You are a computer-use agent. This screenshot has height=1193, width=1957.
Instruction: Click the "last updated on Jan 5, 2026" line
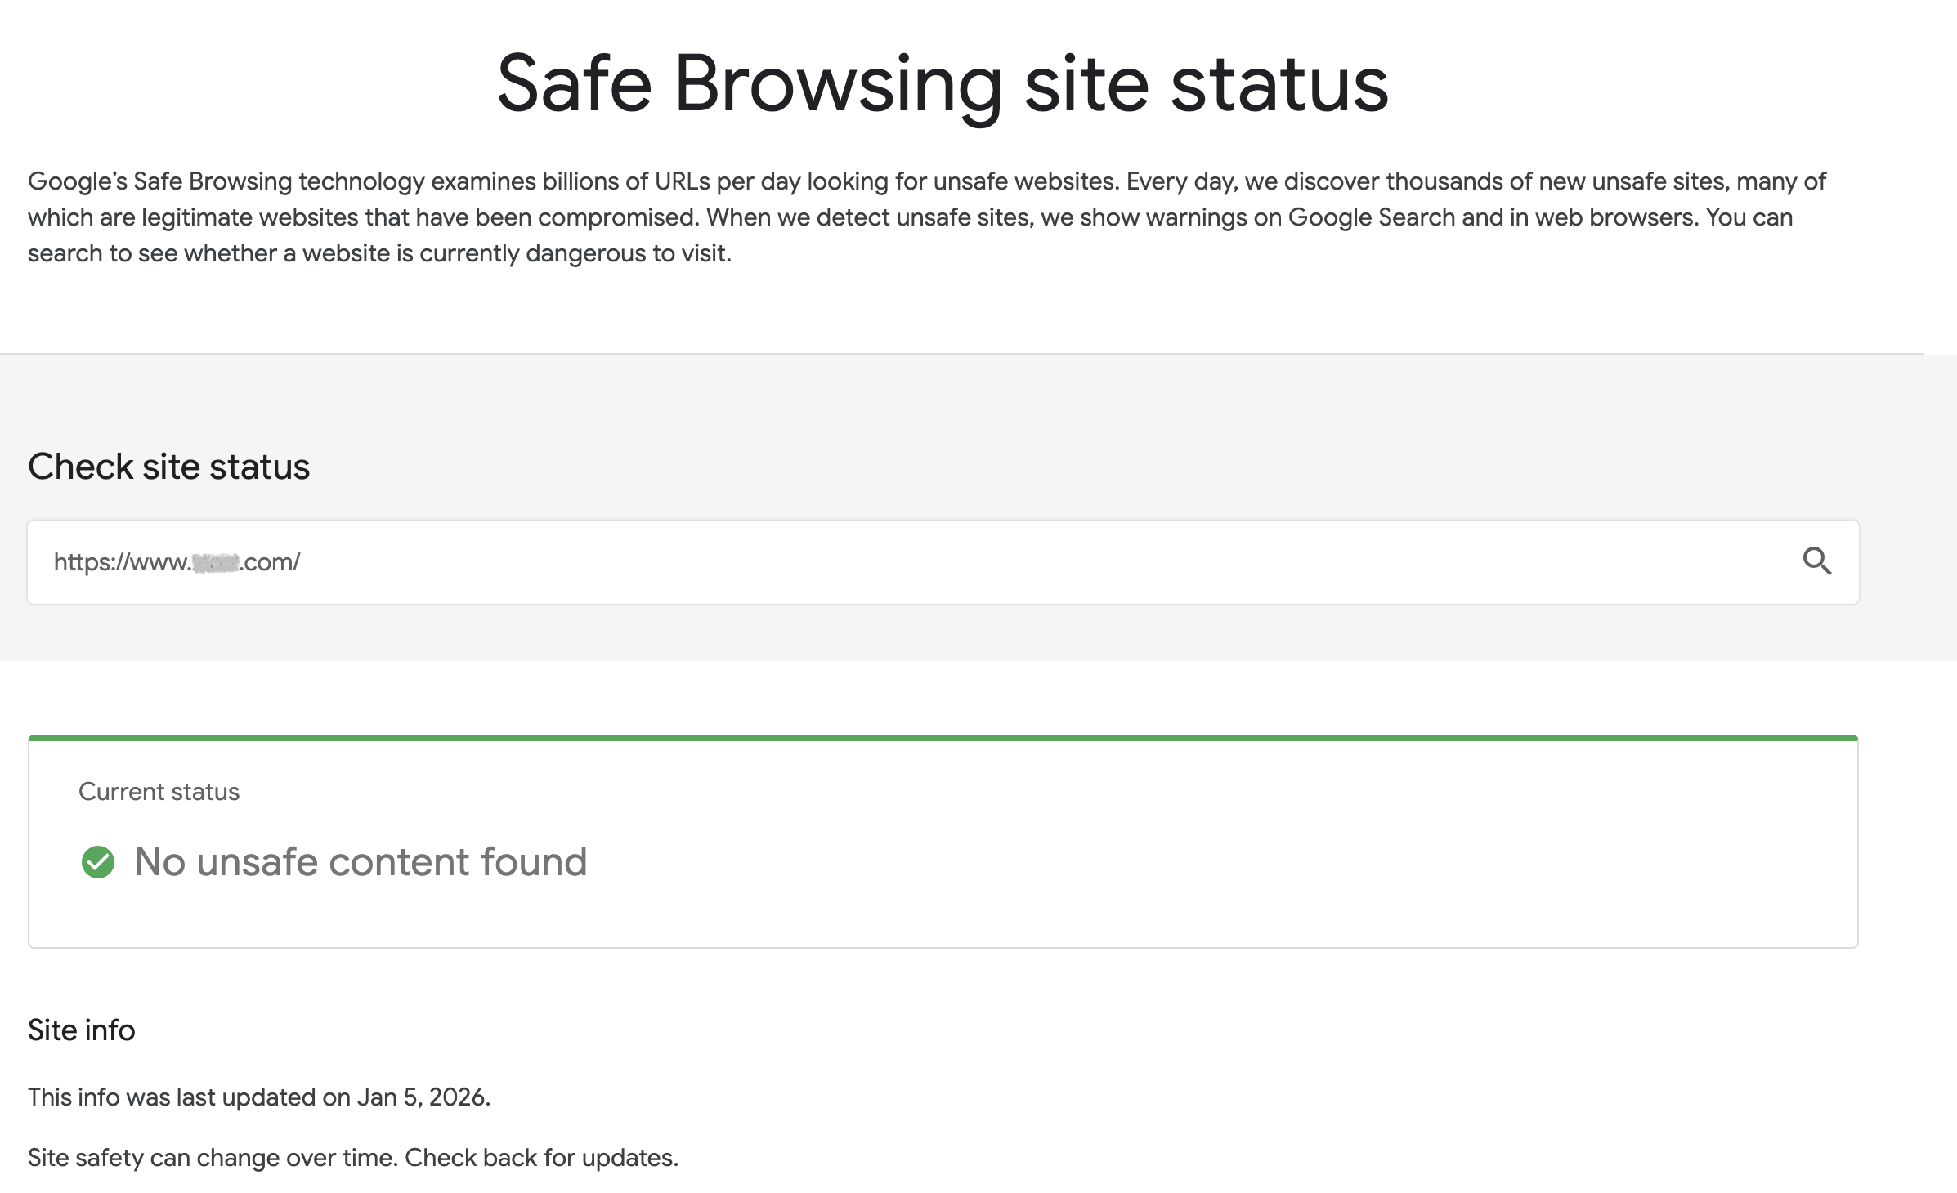point(258,1097)
